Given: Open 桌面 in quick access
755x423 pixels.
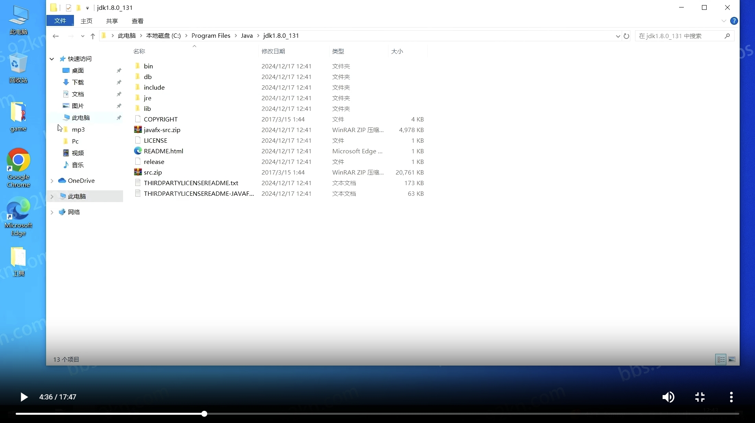Looking at the screenshot, I should (x=78, y=70).
